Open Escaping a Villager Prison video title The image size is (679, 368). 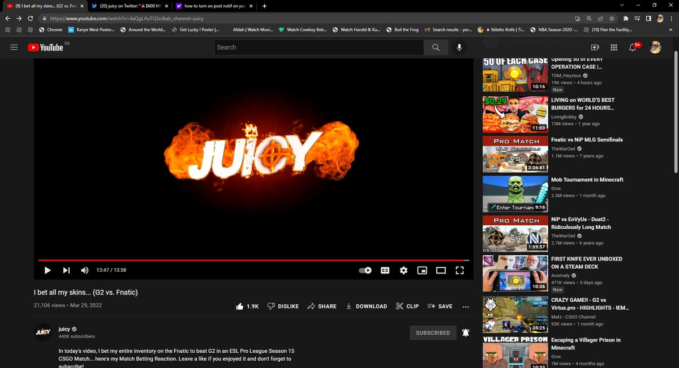pos(586,344)
